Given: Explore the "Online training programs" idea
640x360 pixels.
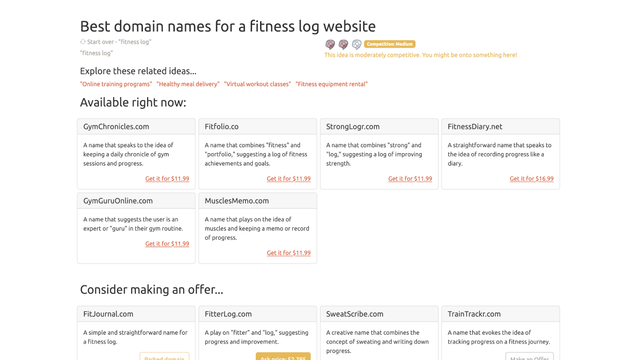Looking at the screenshot, I should (x=116, y=84).
